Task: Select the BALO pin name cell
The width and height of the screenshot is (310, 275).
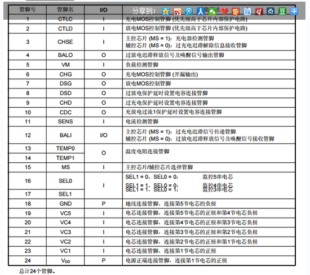Action: (x=65, y=55)
